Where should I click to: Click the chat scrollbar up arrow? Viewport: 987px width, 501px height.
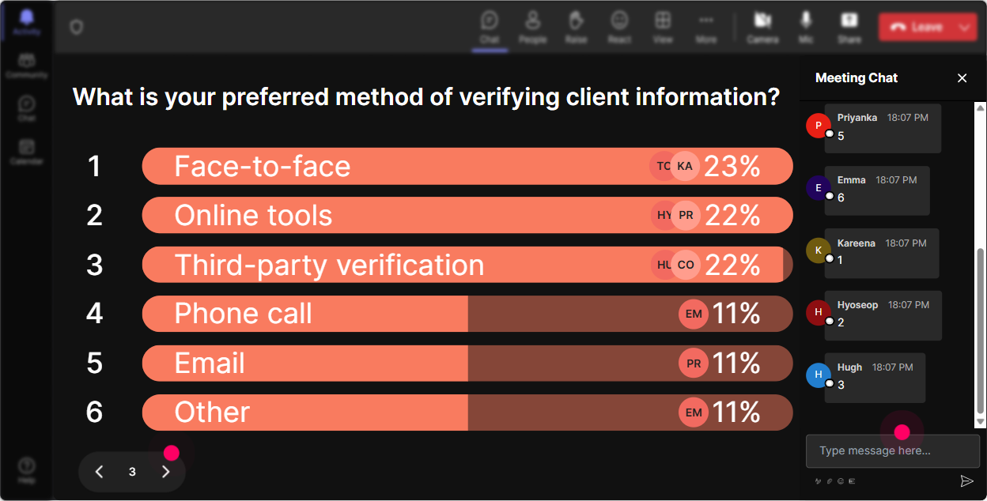pos(981,107)
